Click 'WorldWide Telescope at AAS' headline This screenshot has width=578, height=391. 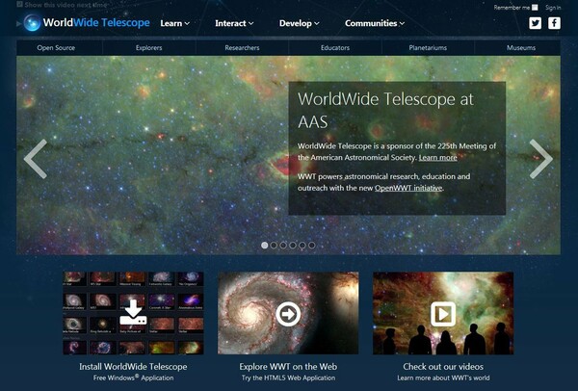pyautogui.click(x=385, y=111)
